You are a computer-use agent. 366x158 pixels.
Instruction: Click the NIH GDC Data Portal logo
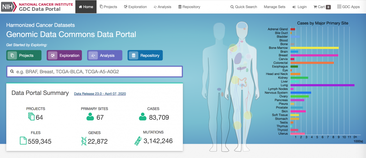[x=31, y=7]
